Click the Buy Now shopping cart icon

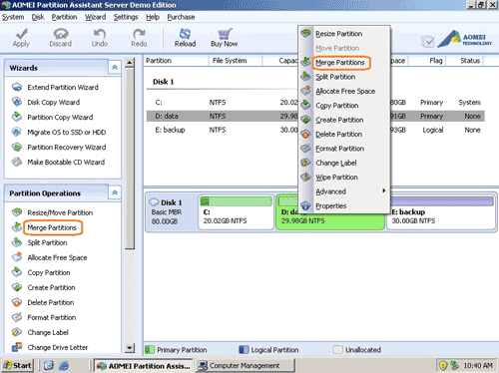click(225, 34)
